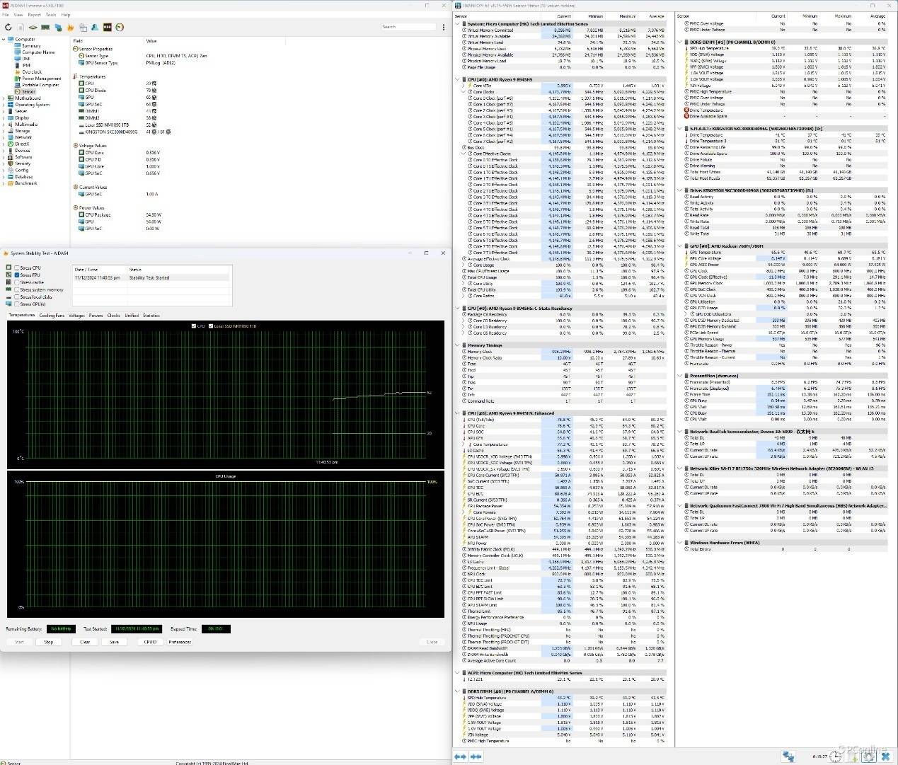Click HWiNFO expand columns arrows icon
This screenshot has height=765, width=898.
460,757
